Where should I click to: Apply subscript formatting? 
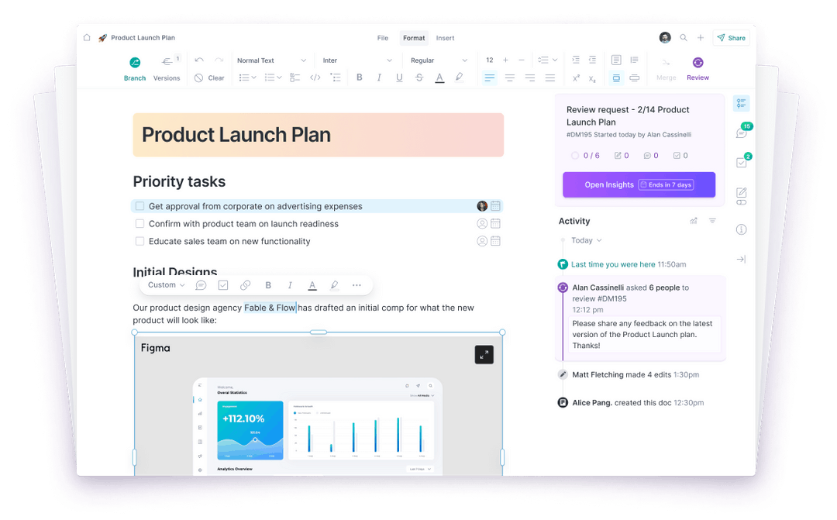(x=592, y=78)
